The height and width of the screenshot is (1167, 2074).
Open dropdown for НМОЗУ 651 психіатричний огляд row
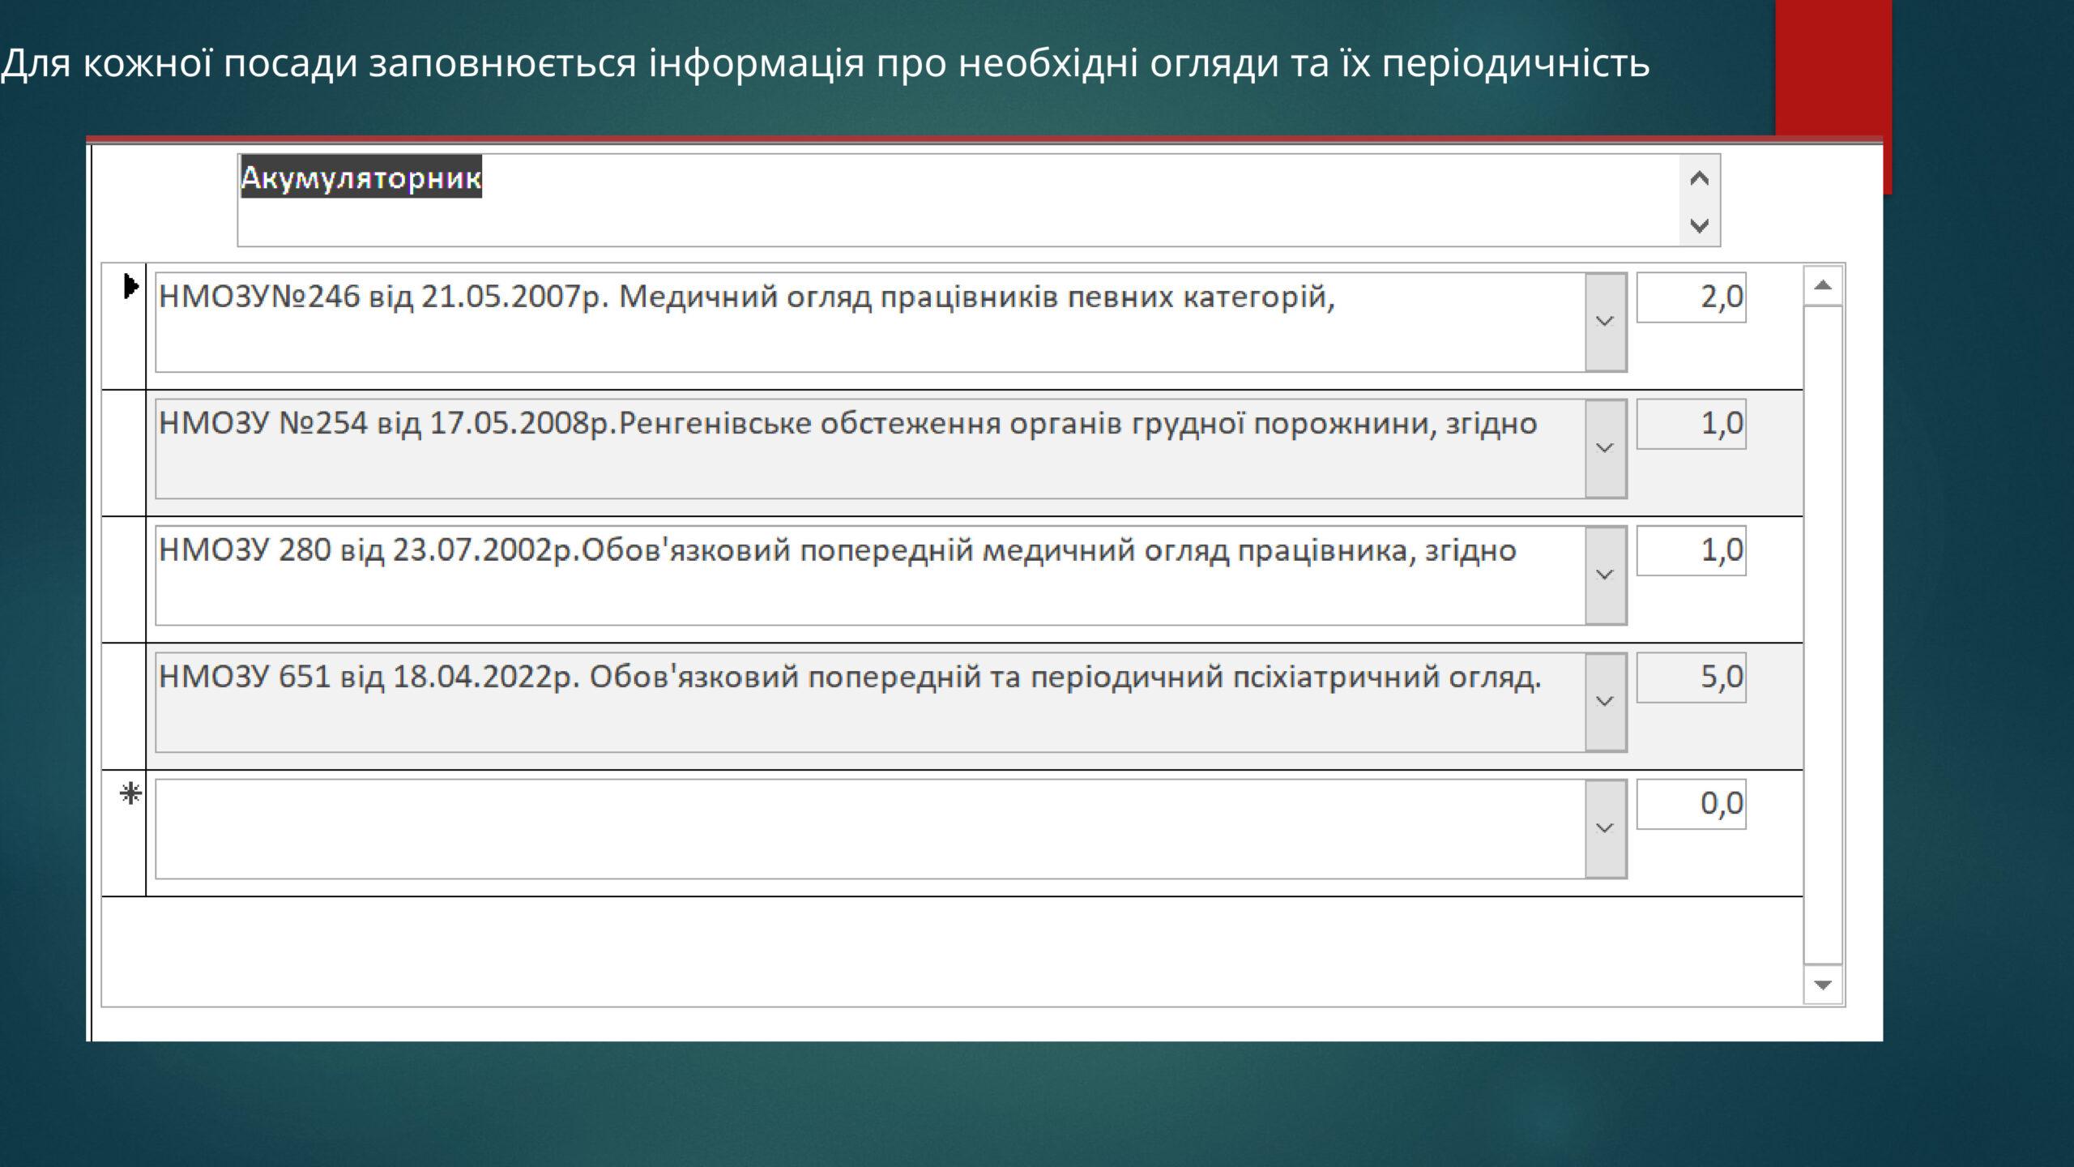pyautogui.click(x=1605, y=702)
